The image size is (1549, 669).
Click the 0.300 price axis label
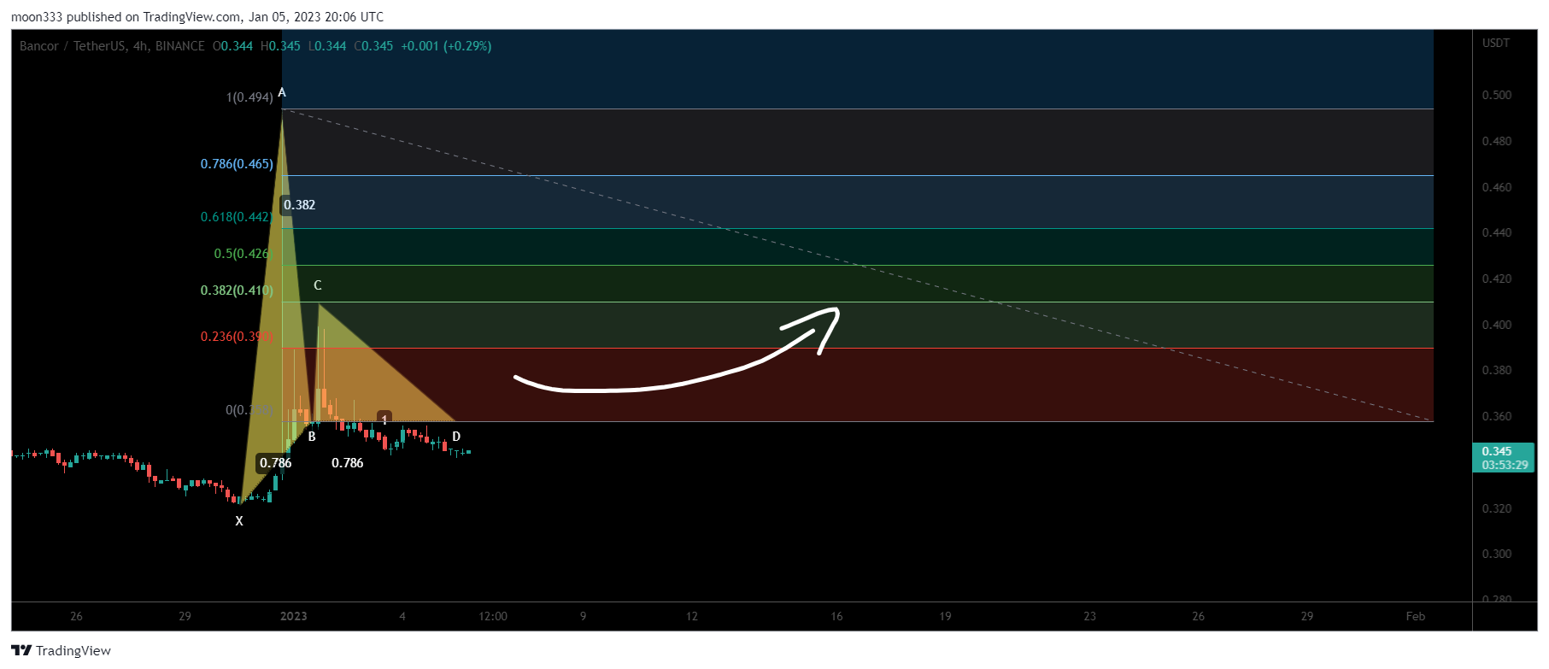tap(1497, 554)
